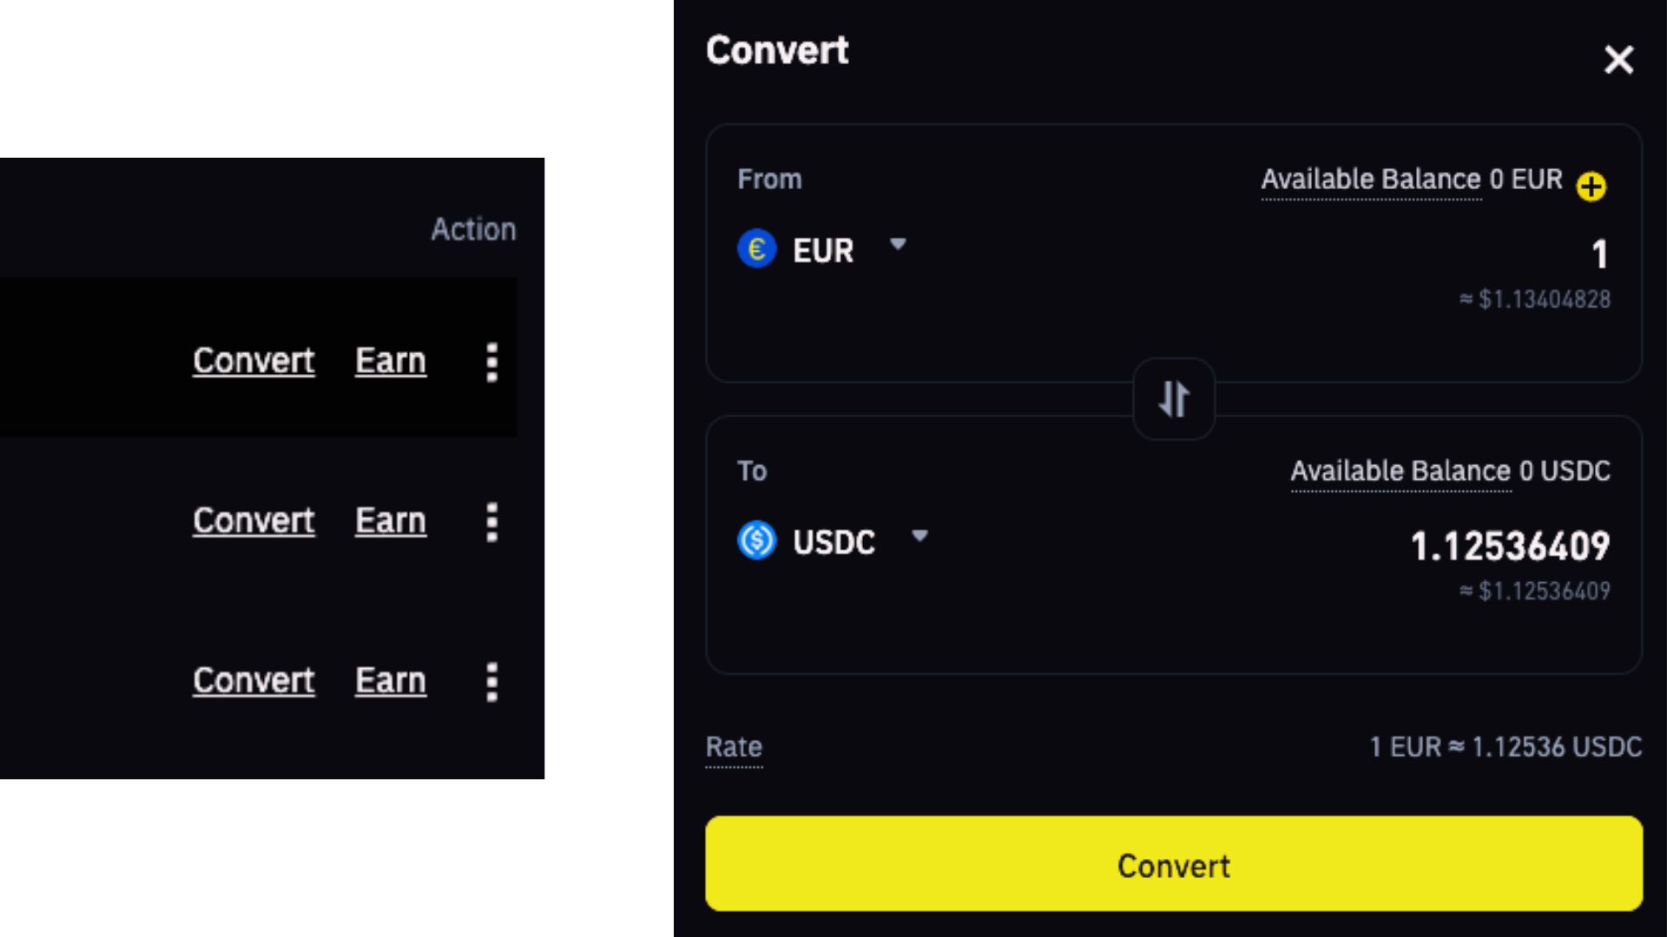Click Earn link in the second row

[x=391, y=521]
